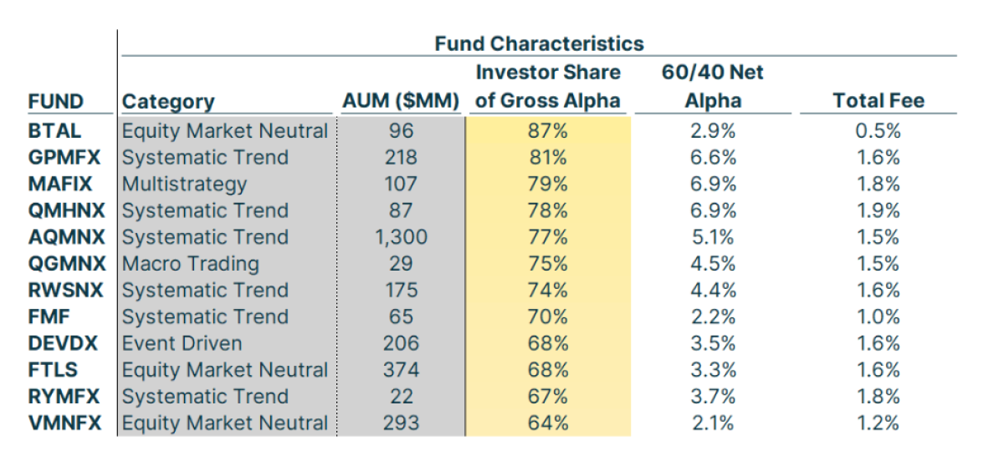Screen dimensions: 1004x451
Task: Select the AQMNX AUM value 1,300
Action: coord(401,237)
